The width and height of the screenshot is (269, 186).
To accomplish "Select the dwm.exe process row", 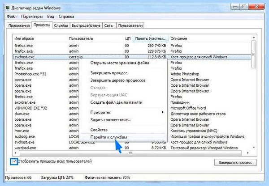I will (132, 114).
